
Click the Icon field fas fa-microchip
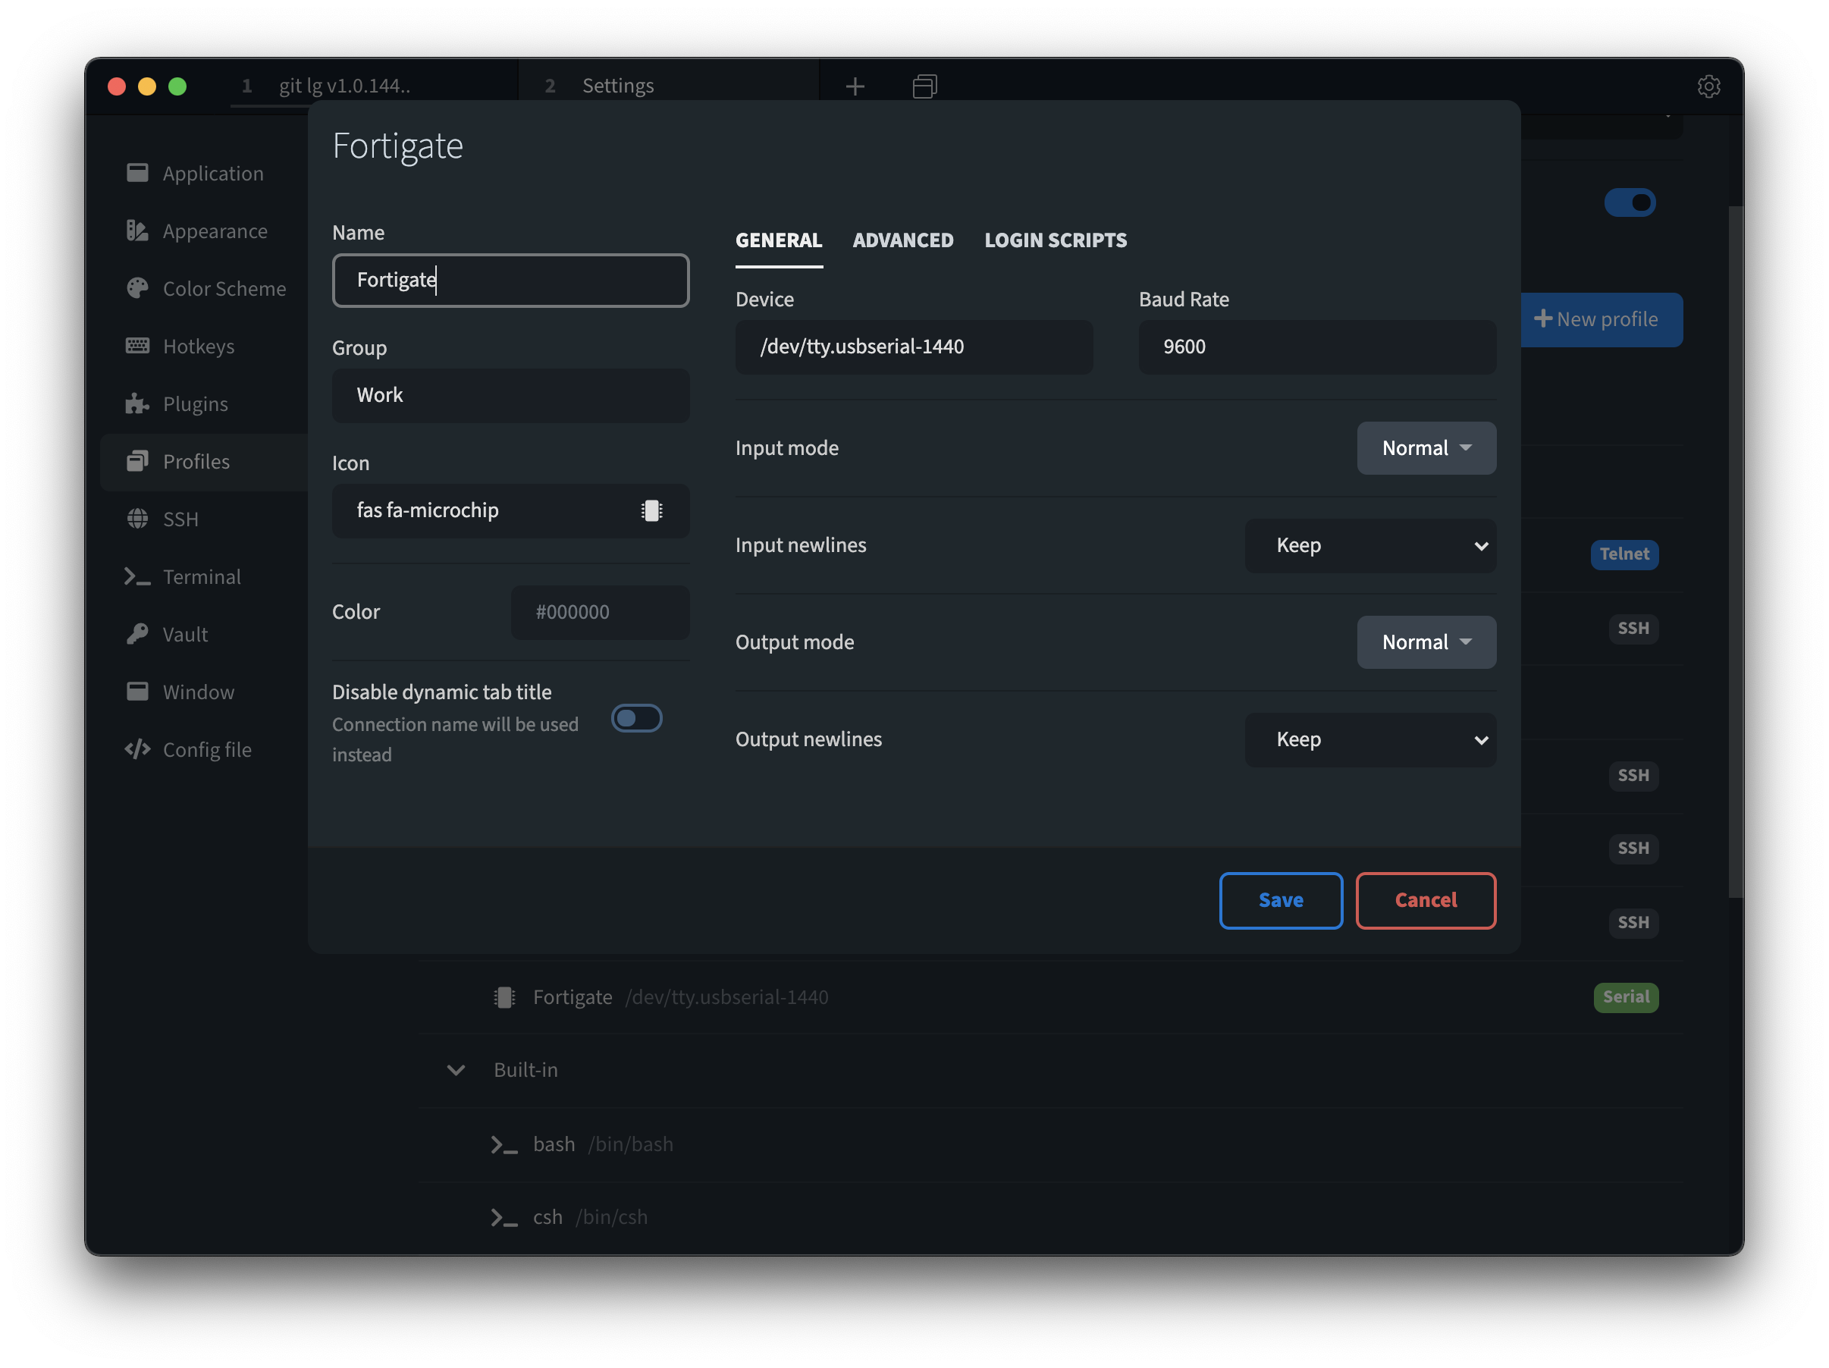[x=510, y=510]
